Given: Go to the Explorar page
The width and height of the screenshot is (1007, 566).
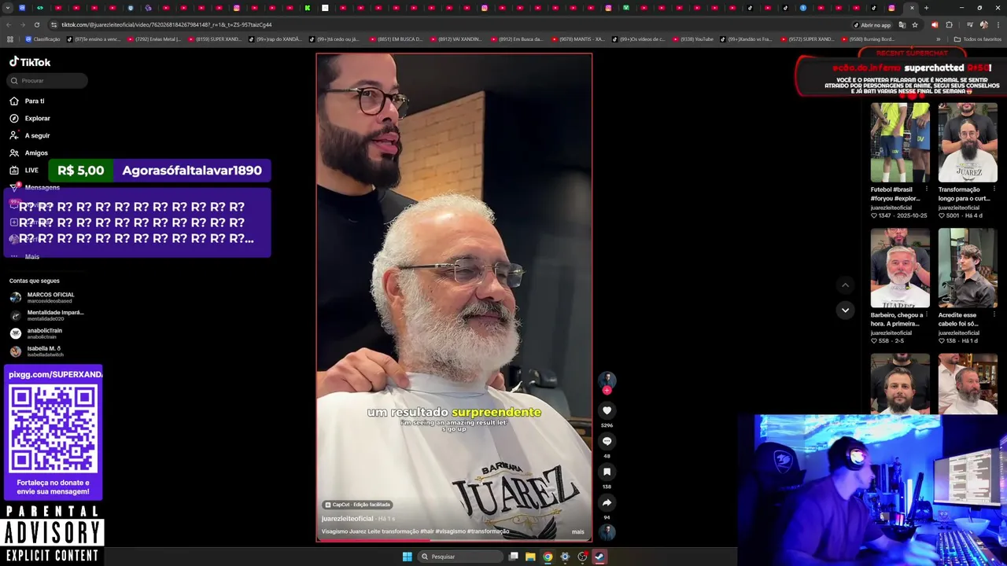Looking at the screenshot, I should tap(37, 118).
